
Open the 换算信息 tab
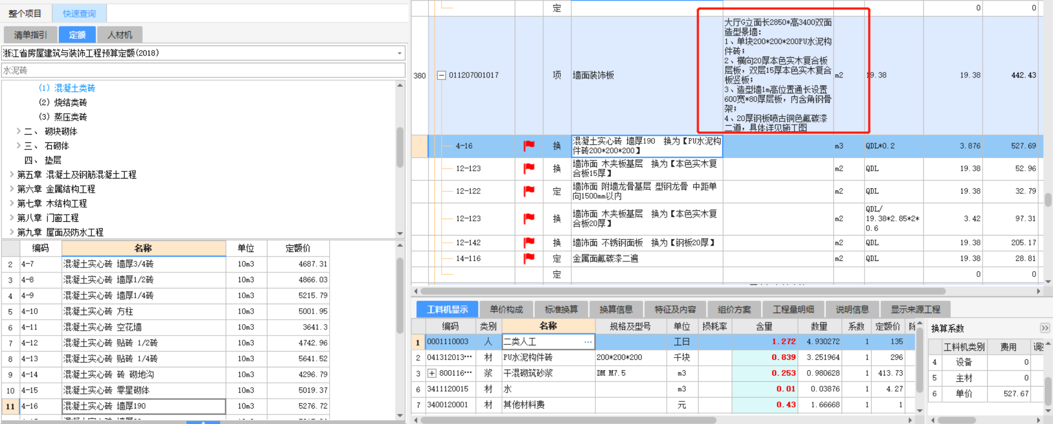click(x=616, y=309)
